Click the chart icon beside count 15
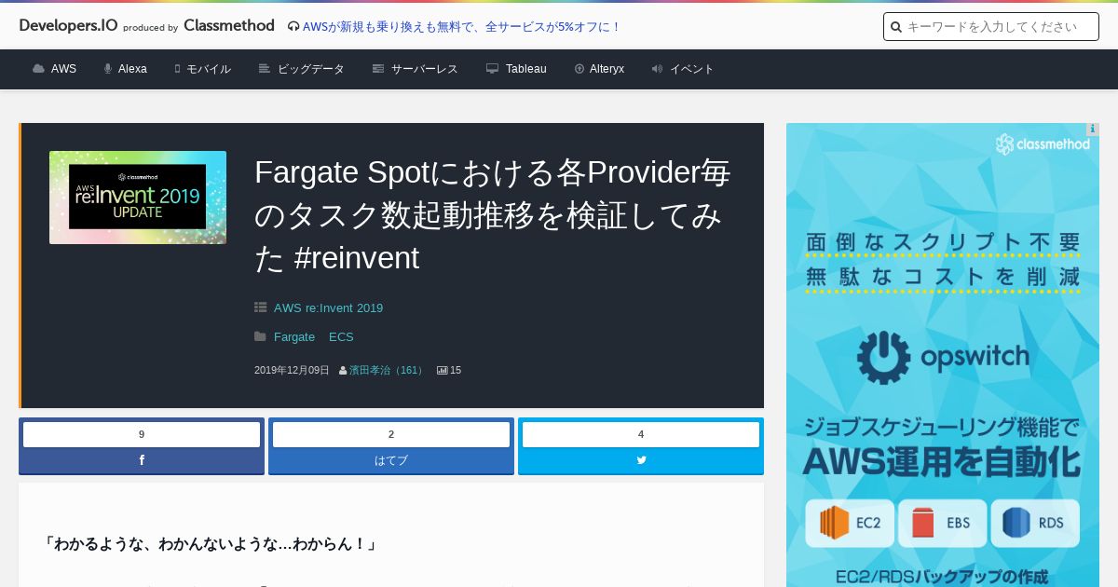 (x=443, y=371)
